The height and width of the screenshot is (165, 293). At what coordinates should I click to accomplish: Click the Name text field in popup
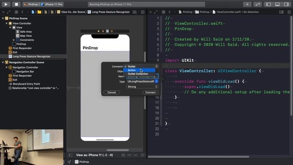click(x=142, y=77)
